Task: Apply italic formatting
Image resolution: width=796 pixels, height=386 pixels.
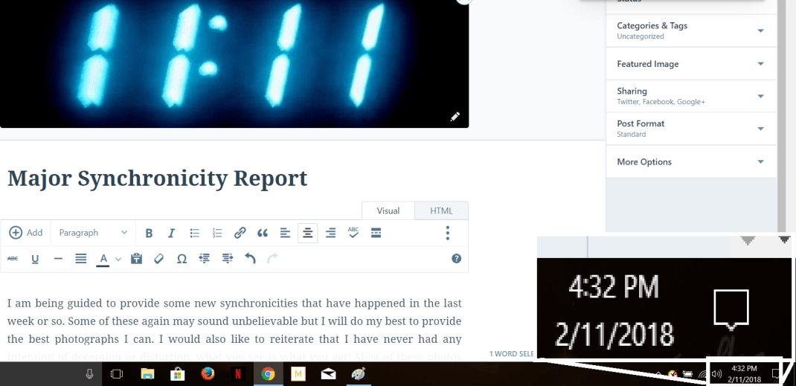Action: (171, 233)
